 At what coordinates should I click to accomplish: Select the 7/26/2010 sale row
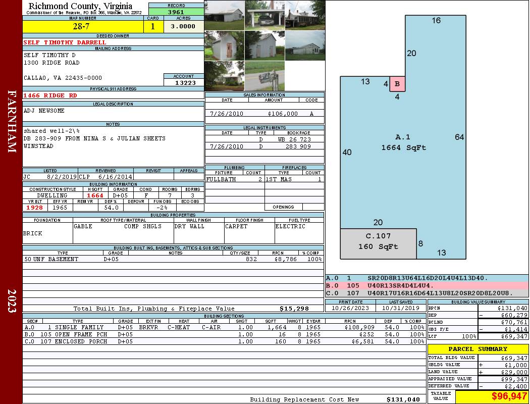tap(264, 114)
